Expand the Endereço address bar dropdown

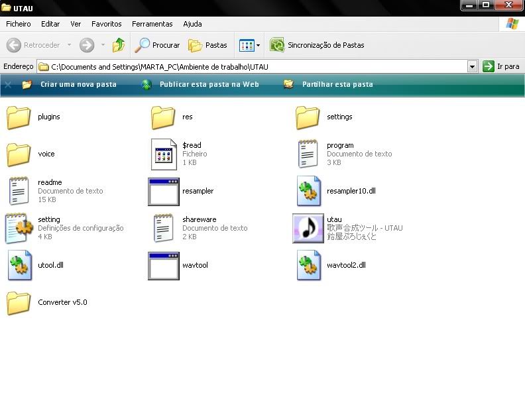pyautogui.click(x=472, y=67)
